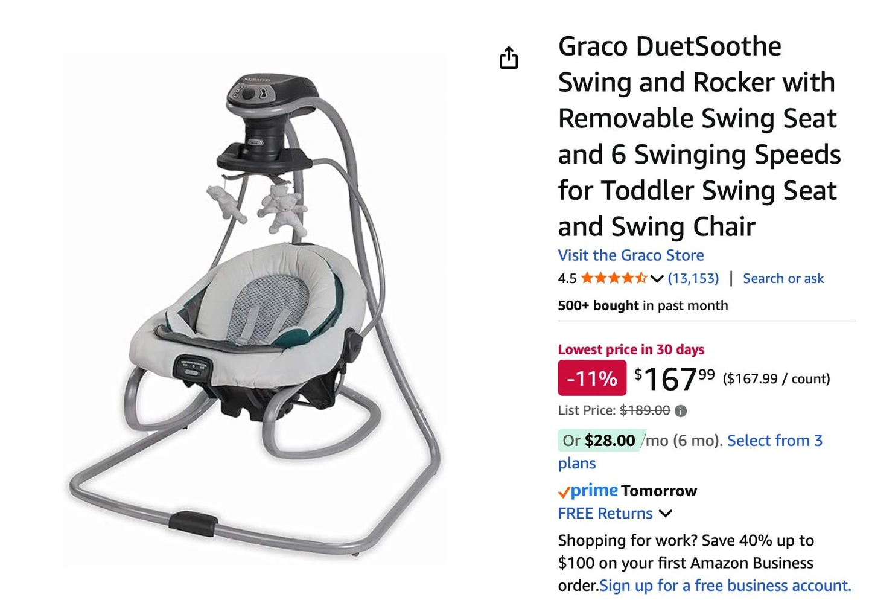
Task: Click the Lowest price in 30 days label
Action: tap(631, 349)
